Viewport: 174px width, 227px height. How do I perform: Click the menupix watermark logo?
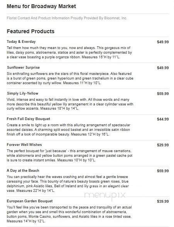pyautogui.click(x=105, y=196)
